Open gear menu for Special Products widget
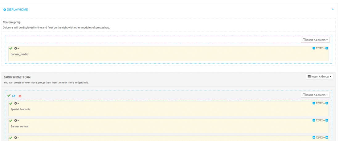339x141 pixels. [16, 103]
